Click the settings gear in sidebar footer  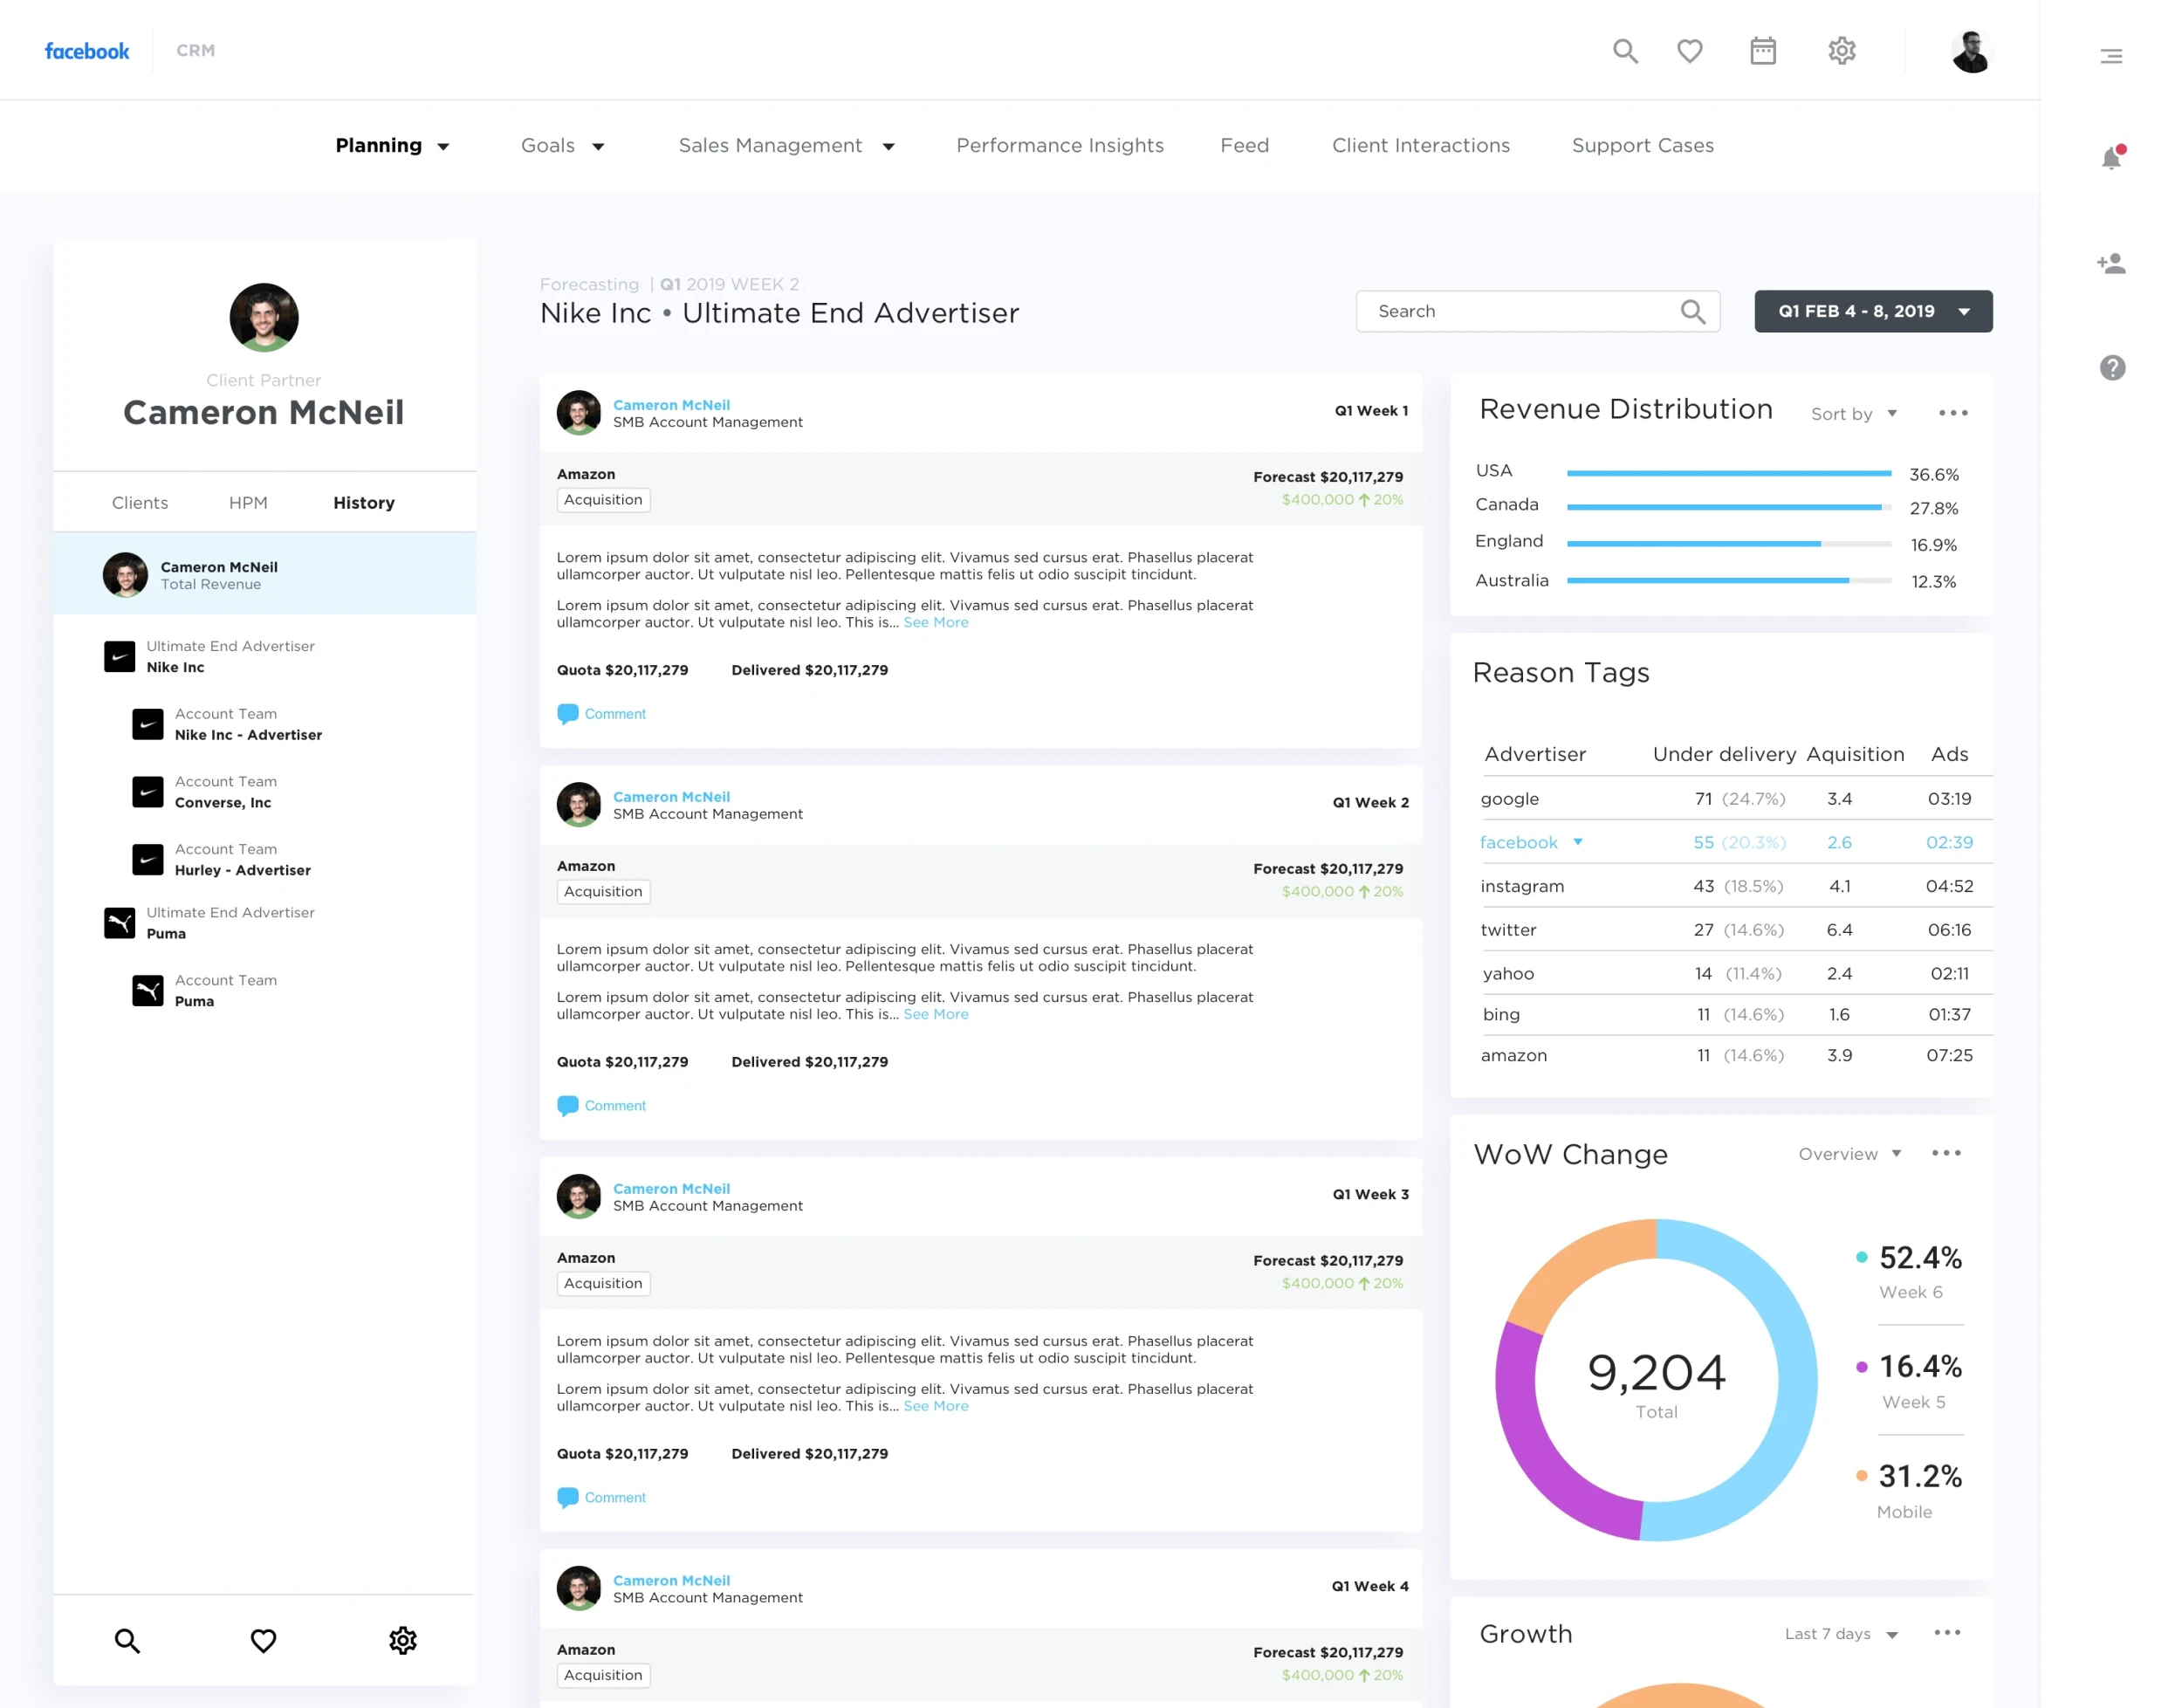pyautogui.click(x=402, y=1640)
